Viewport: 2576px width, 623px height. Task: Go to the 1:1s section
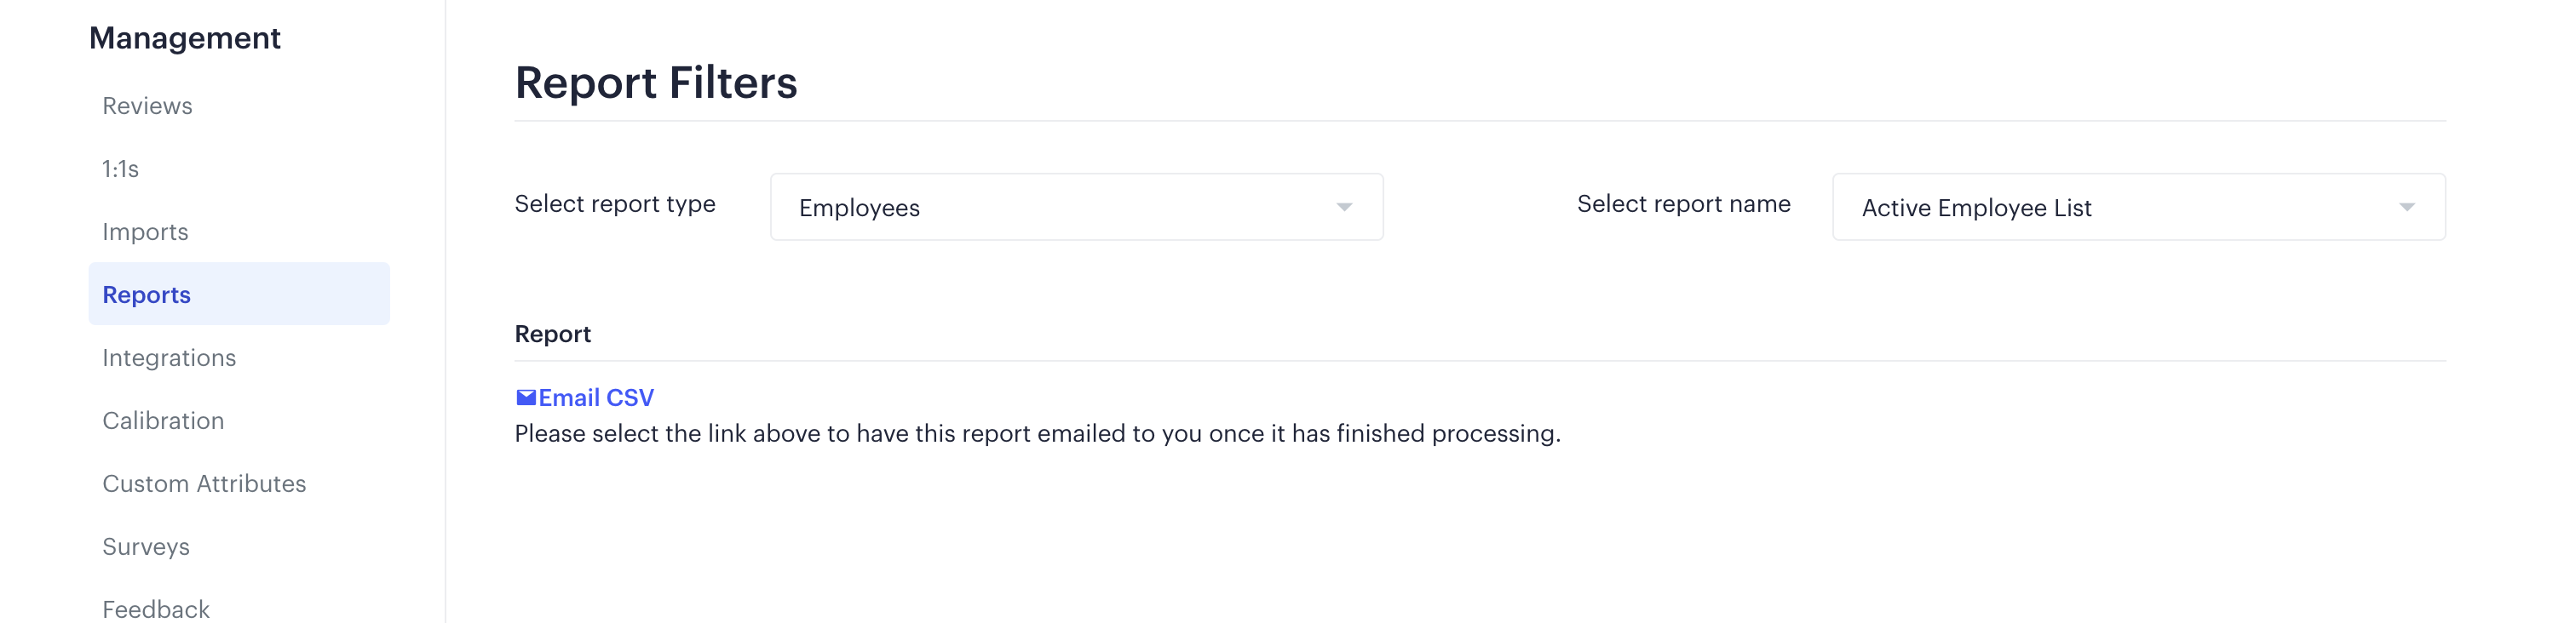(x=120, y=169)
